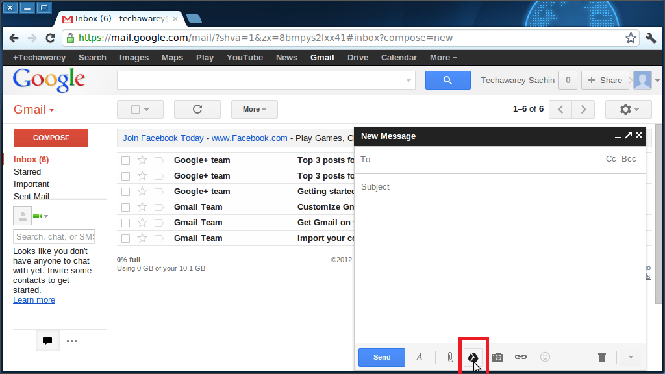Open notifications count box showing 0
Viewport: 665px width, 374px height.
coord(568,80)
